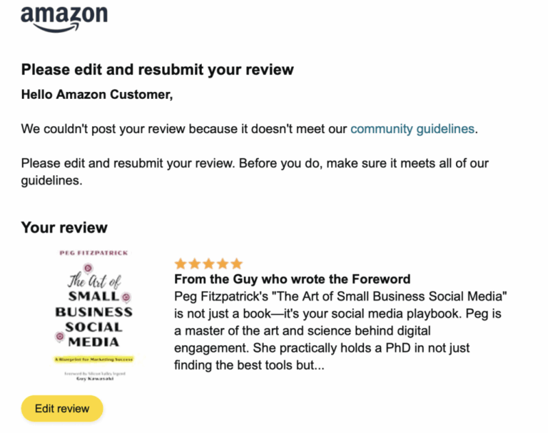Open the book cover thumbnail image

click(93, 315)
